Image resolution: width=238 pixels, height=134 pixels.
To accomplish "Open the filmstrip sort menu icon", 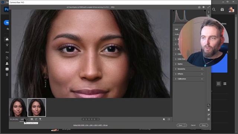I will (x=36, y=119).
